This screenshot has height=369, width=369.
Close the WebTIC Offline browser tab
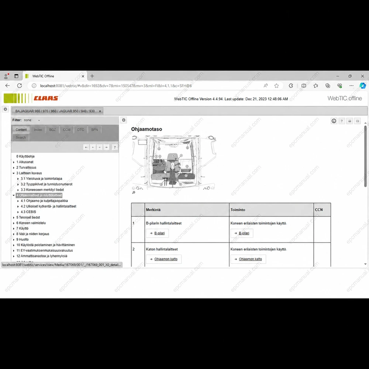coord(83,76)
